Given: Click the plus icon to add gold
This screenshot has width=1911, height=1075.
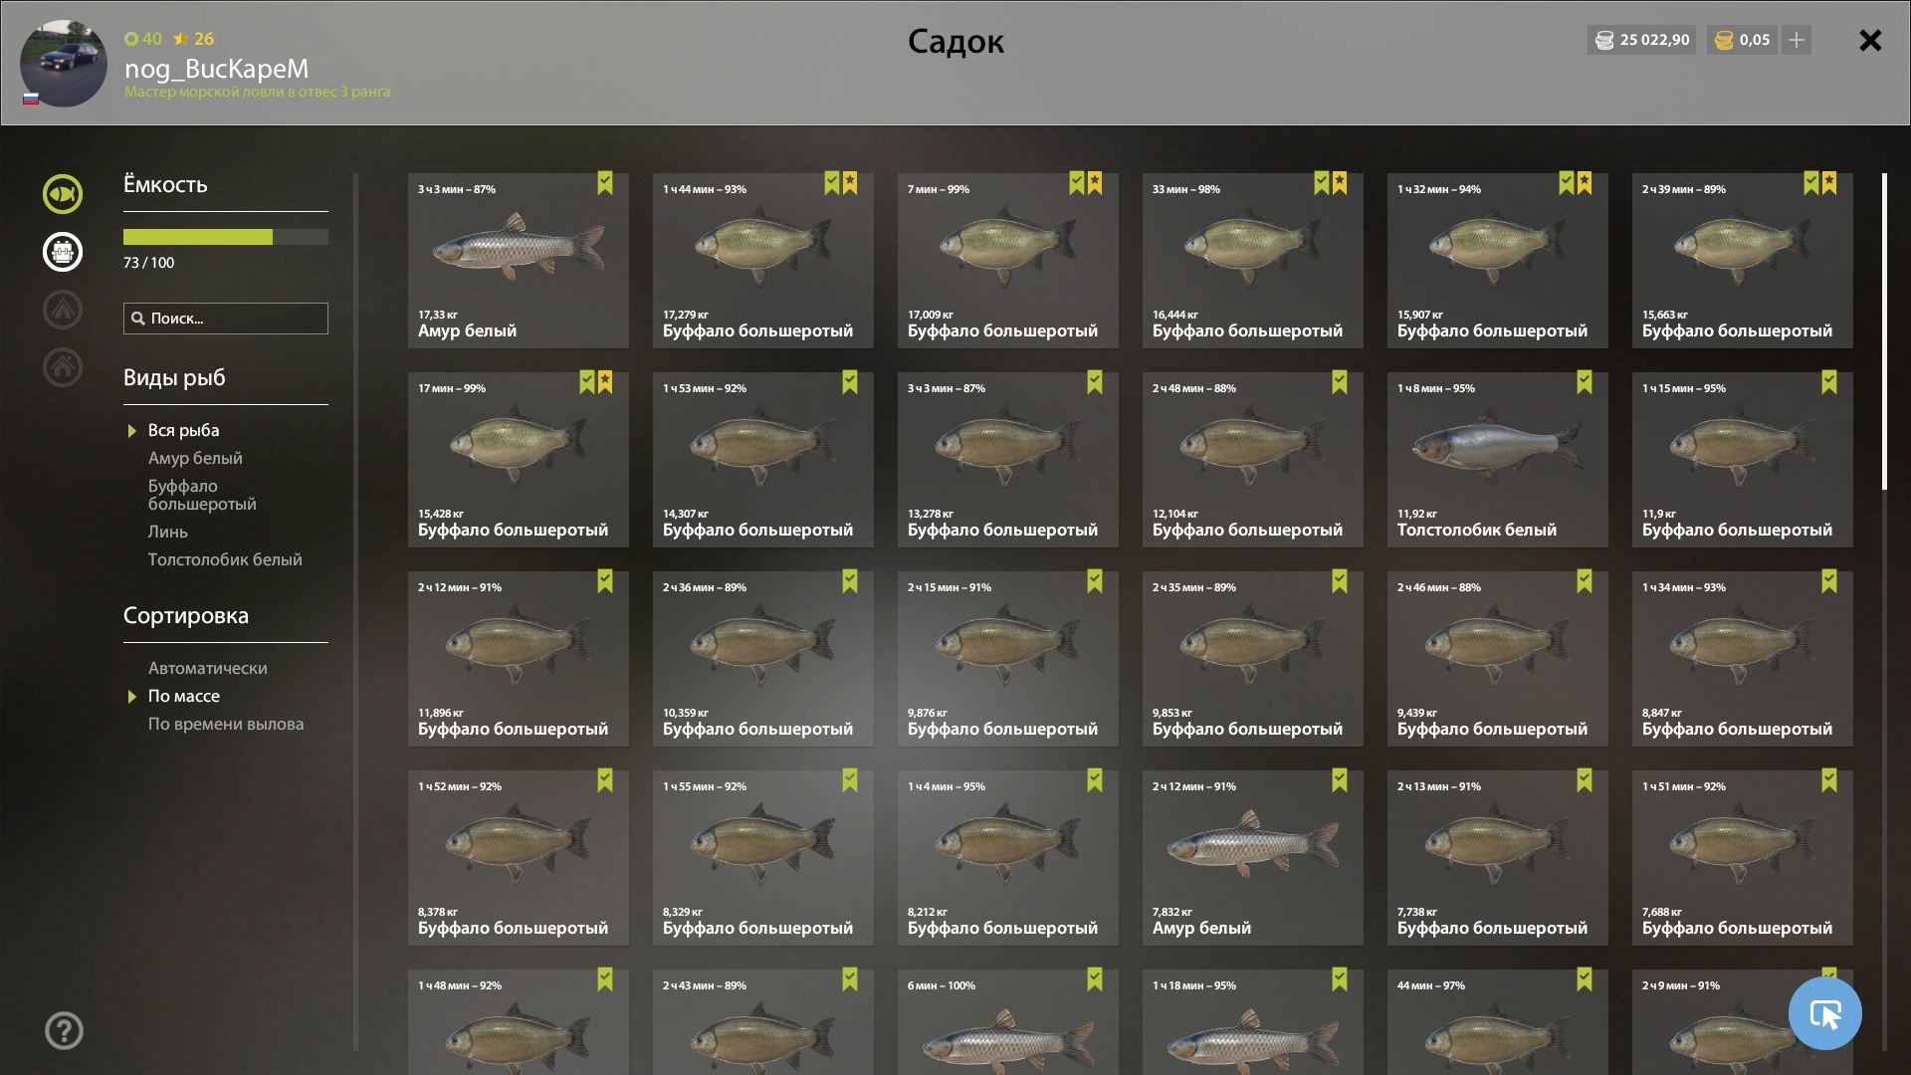Looking at the screenshot, I should (x=1797, y=40).
